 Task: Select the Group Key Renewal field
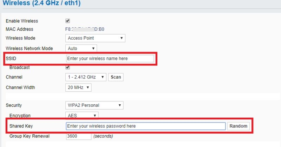click(x=78, y=136)
